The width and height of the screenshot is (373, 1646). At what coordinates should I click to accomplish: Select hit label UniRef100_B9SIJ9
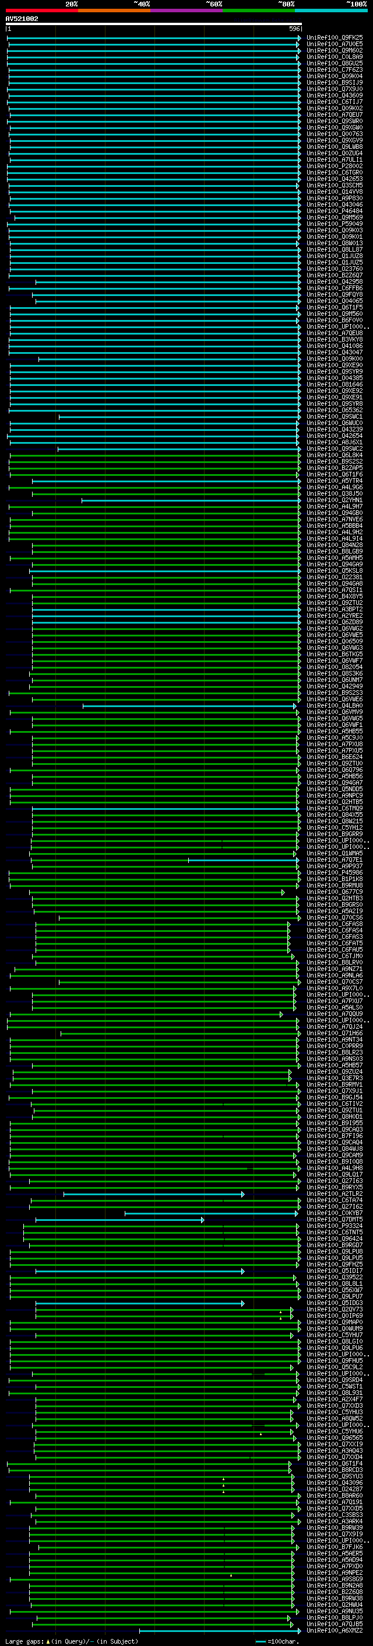point(334,82)
